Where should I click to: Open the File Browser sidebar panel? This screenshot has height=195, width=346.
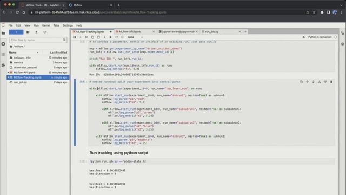point(3,33)
